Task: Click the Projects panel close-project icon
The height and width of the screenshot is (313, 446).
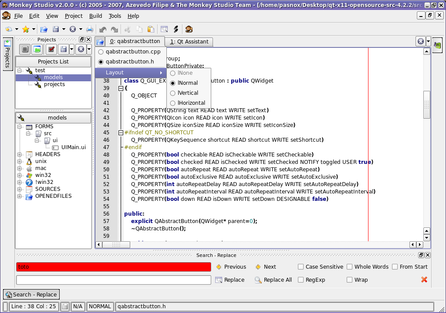Action: [x=81, y=50]
